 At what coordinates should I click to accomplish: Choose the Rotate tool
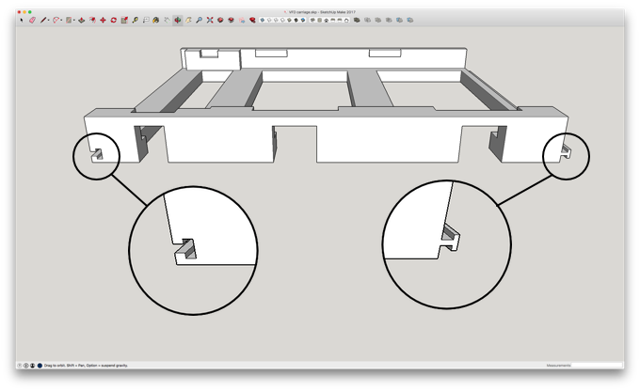tap(114, 20)
